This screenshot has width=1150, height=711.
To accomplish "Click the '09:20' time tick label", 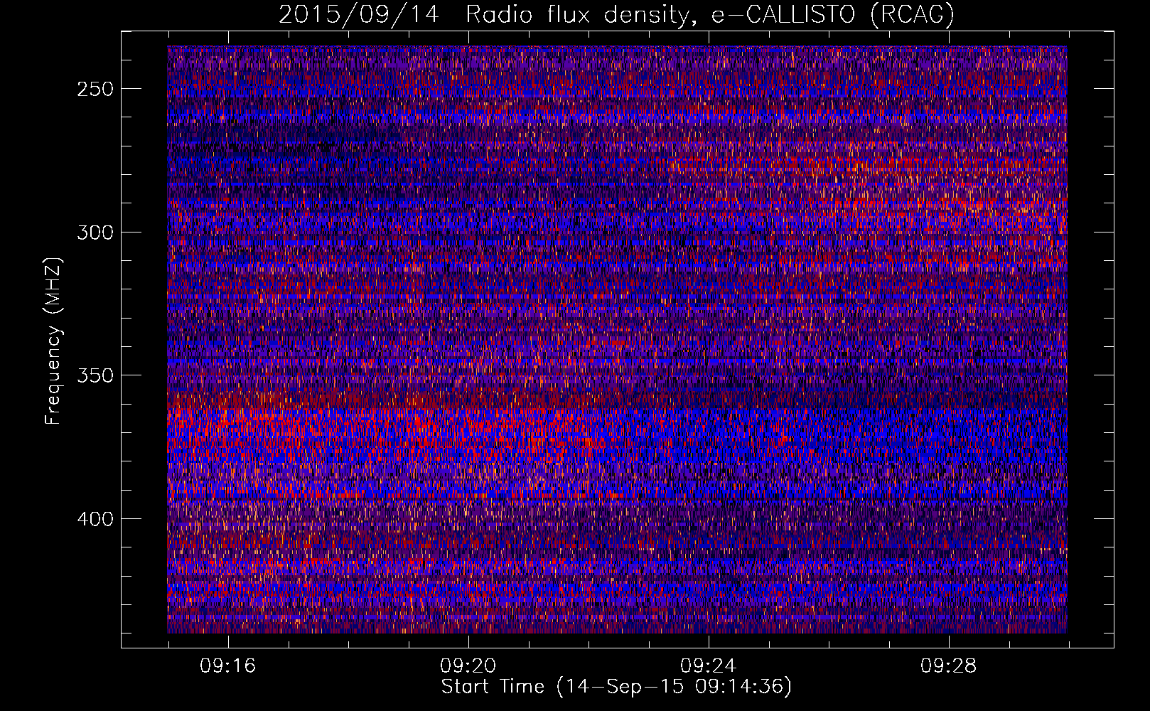I will 468,665.
